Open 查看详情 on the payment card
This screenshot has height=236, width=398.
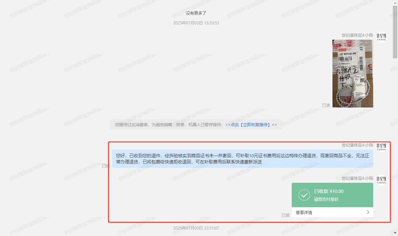(x=304, y=213)
